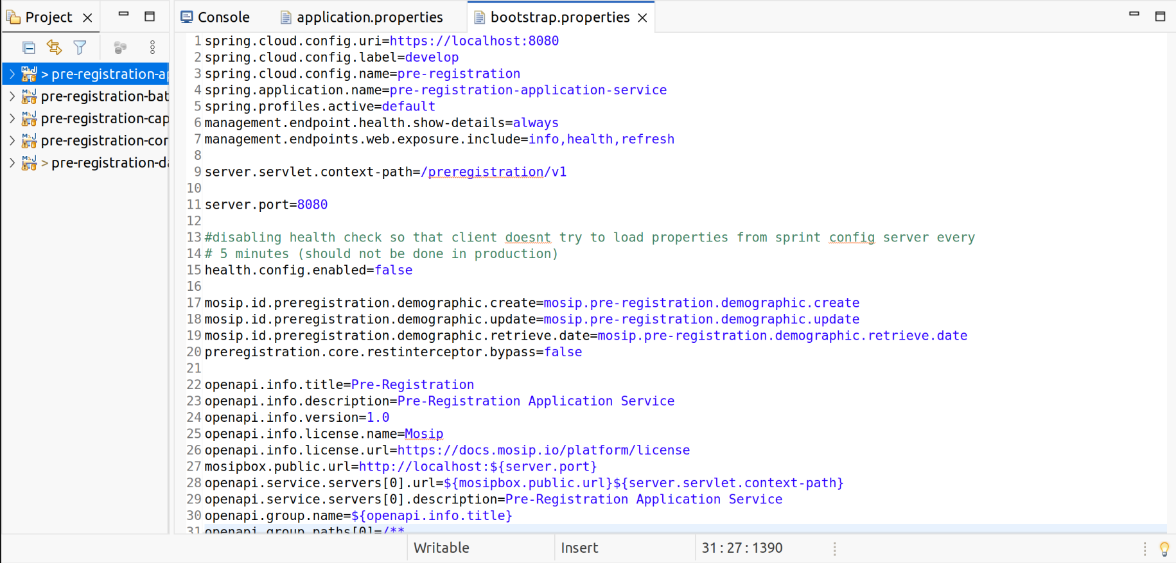This screenshot has height=563, width=1176.
Task: Click the grayed-out working sets icon
Action: point(120,48)
